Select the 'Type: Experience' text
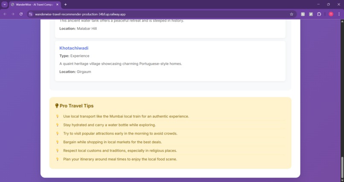Image resolution: width=344 pixels, height=182 pixels. [74, 56]
